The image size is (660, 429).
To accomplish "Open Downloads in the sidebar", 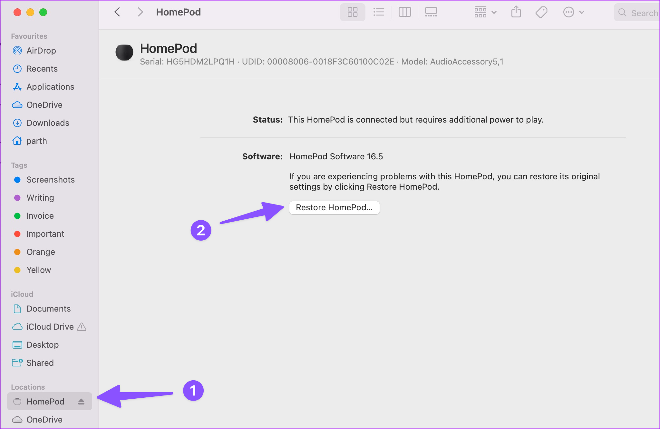I will 48,123.
